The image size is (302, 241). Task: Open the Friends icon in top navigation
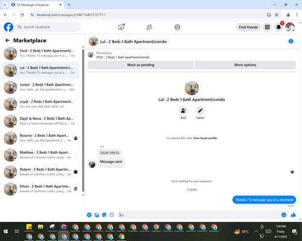click(x=149, y=27)
